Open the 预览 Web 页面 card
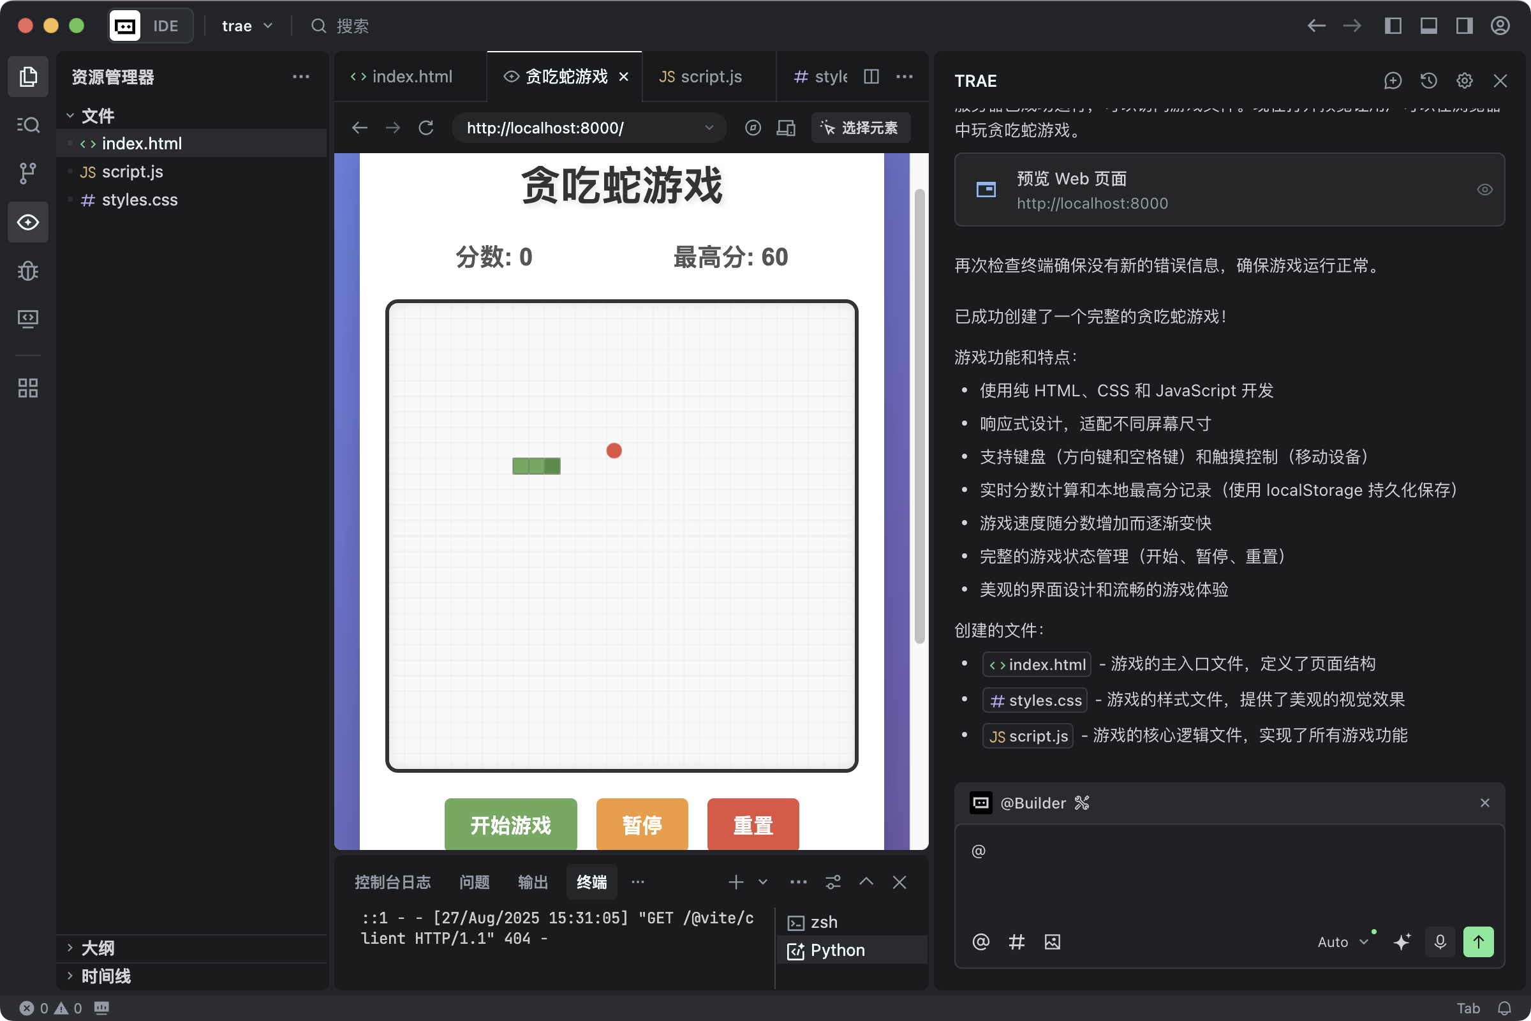The image size is (1531, 1021). point(1229,190)
